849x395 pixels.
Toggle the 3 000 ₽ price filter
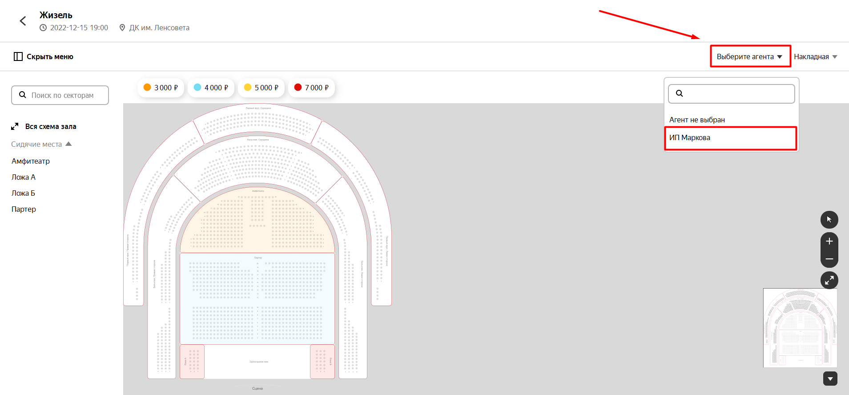161,88
